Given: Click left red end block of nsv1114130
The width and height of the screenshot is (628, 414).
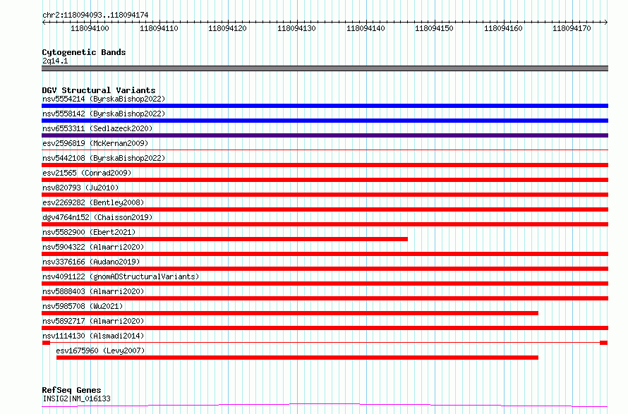Looking at the screenshot, I should tap(46, 343).
